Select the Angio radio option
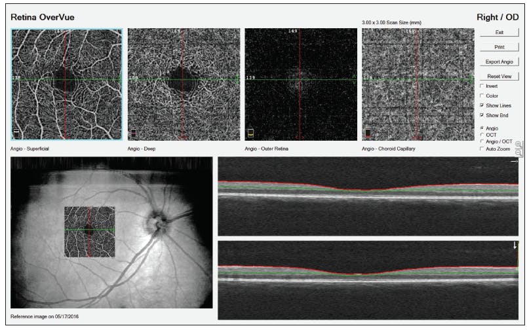 coord(482,128)
